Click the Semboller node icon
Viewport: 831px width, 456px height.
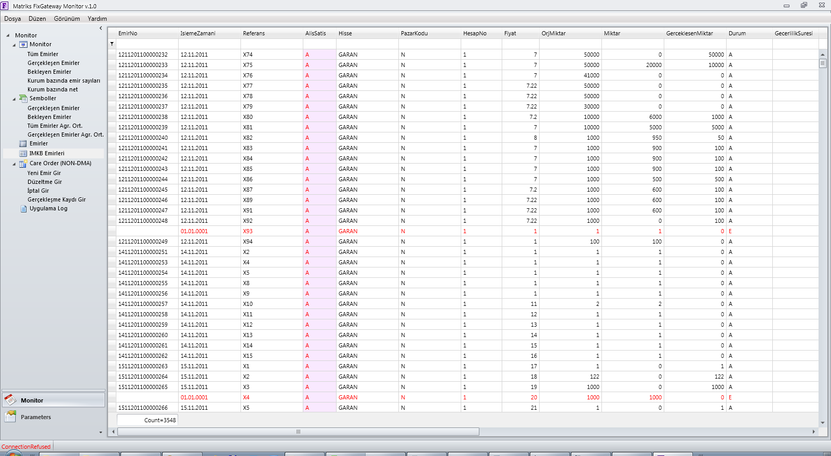coord(23,98)
